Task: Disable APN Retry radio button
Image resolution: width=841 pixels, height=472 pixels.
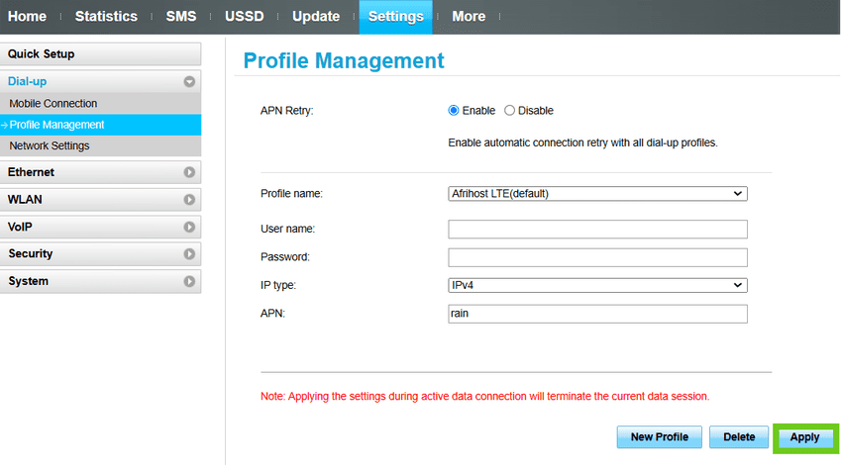Action: pyautogui.click(x=510, y=111)
